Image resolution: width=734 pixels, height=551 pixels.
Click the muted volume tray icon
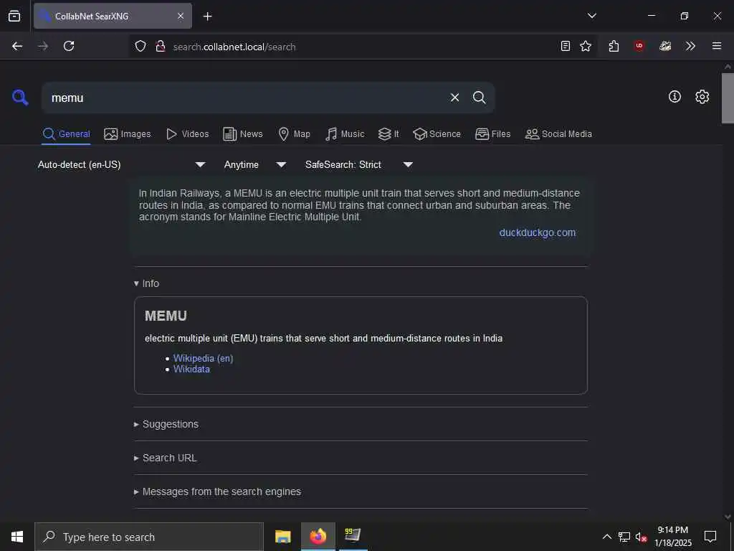point(641,537)
